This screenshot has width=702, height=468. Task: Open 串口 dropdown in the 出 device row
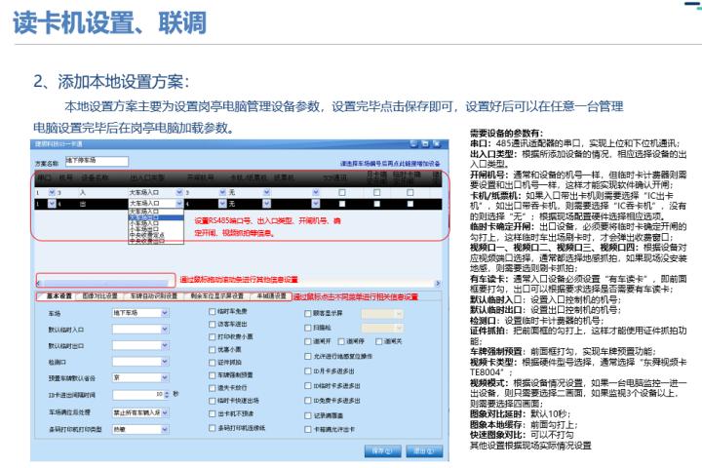(52, 204)
